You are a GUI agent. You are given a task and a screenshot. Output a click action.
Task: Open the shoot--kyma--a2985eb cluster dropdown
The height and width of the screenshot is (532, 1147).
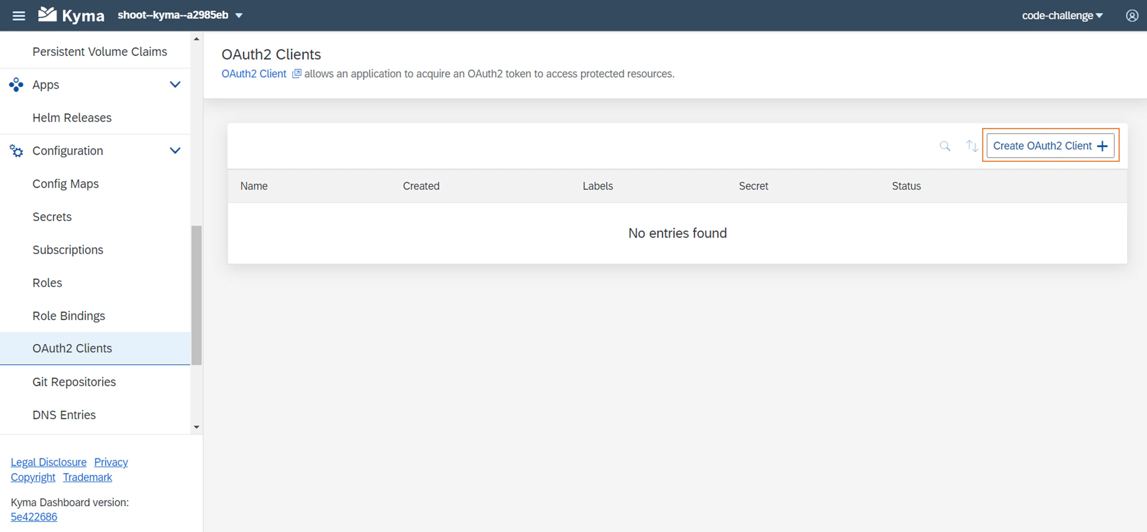click(180, 15)
